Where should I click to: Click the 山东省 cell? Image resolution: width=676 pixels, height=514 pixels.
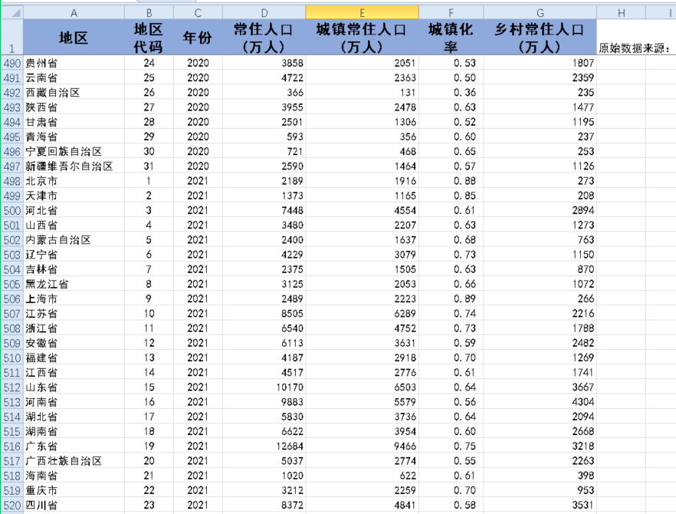pyautogui.click(x=74, y=387)
